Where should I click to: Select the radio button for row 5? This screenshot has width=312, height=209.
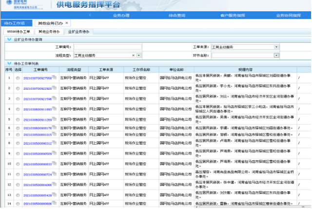pyautogui.click(x=18, y=119)
